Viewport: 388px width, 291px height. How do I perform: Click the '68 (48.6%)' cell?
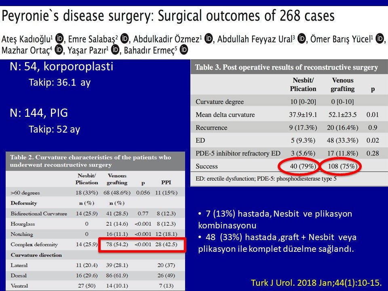(117, 192)
